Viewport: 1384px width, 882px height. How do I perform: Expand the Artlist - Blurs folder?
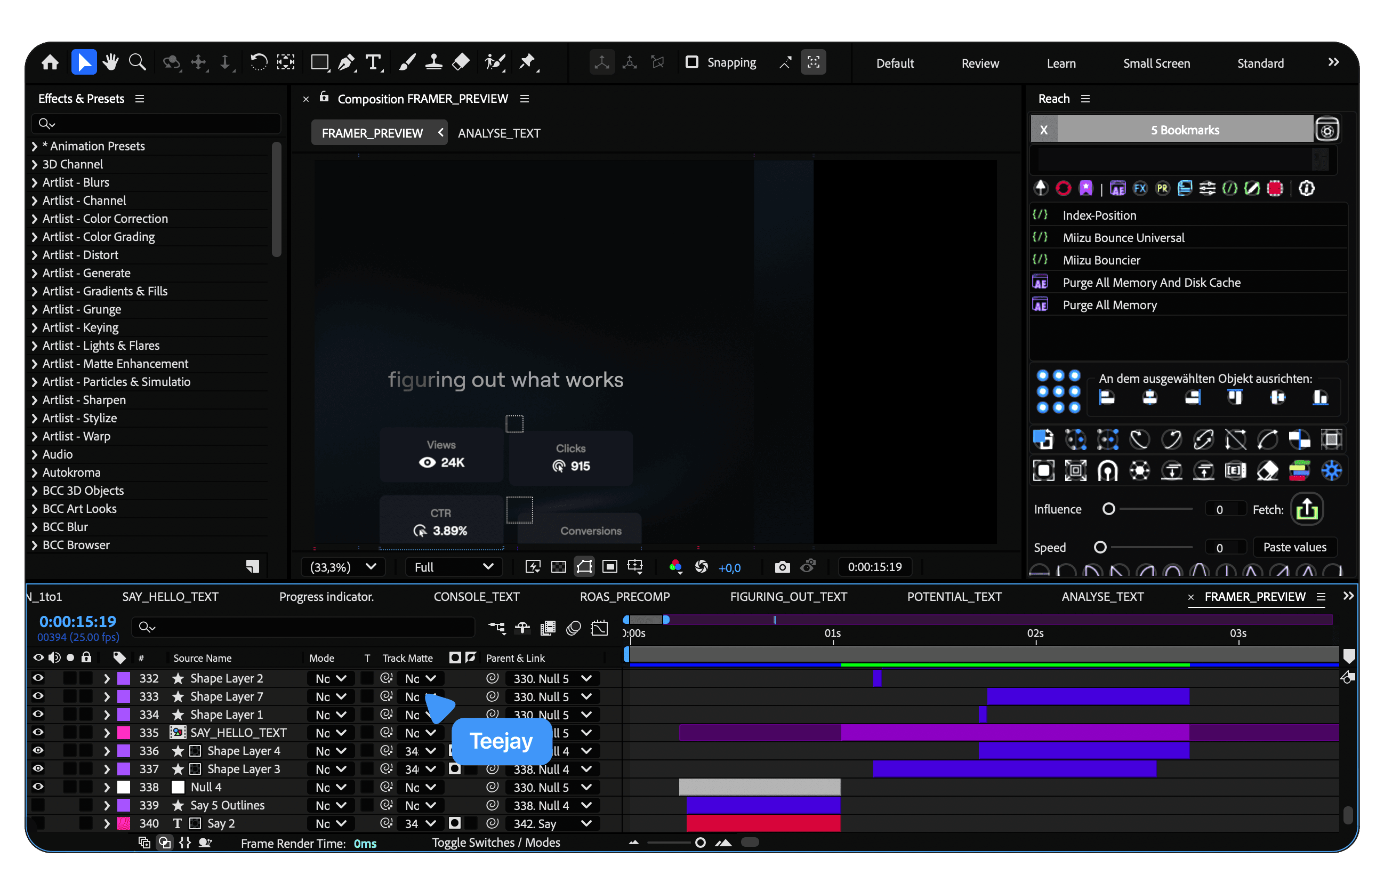[x=35, y=182]
